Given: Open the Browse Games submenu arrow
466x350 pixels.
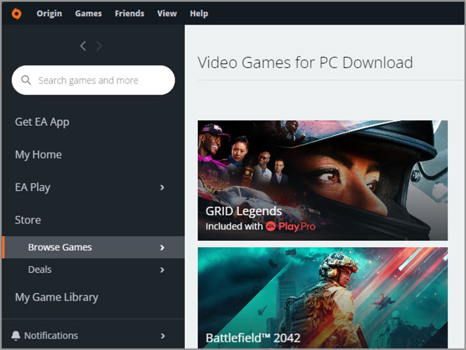Looking at the screenshot, I should coord(163,247).
